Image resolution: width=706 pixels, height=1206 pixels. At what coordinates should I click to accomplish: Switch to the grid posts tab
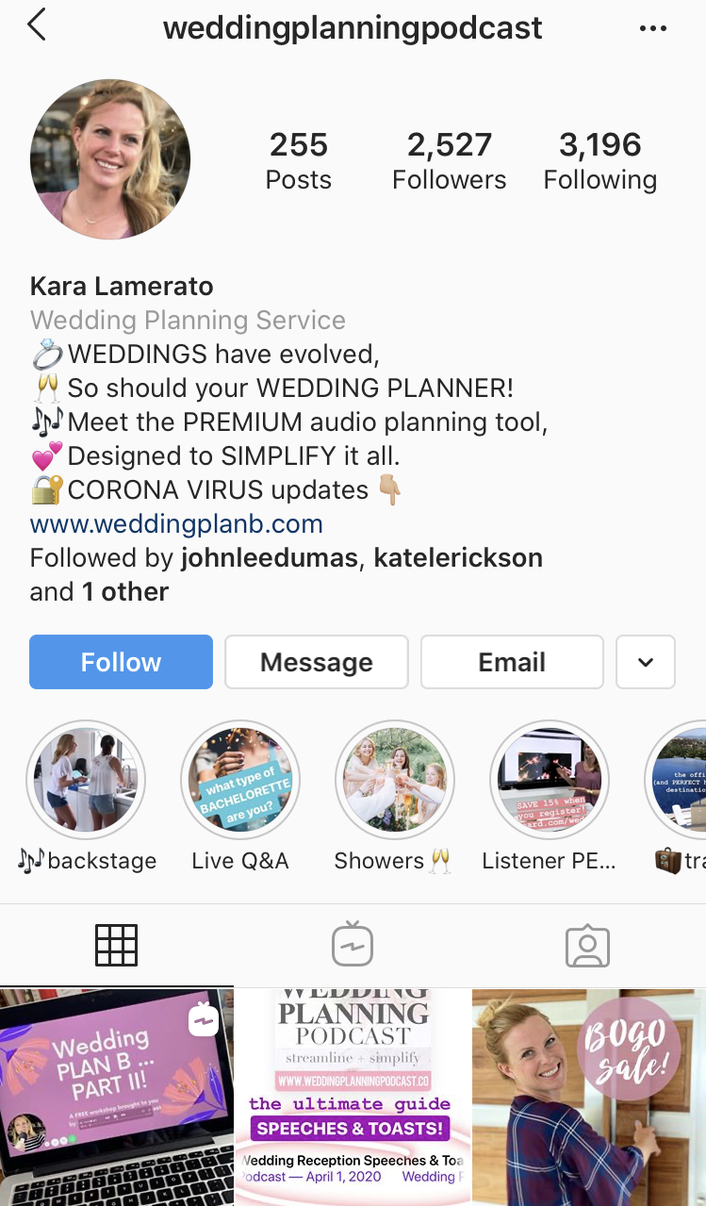coord(117,945)
